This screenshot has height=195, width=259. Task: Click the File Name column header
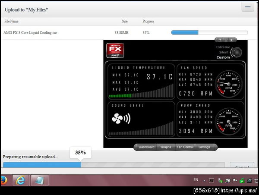coord(11,21)
